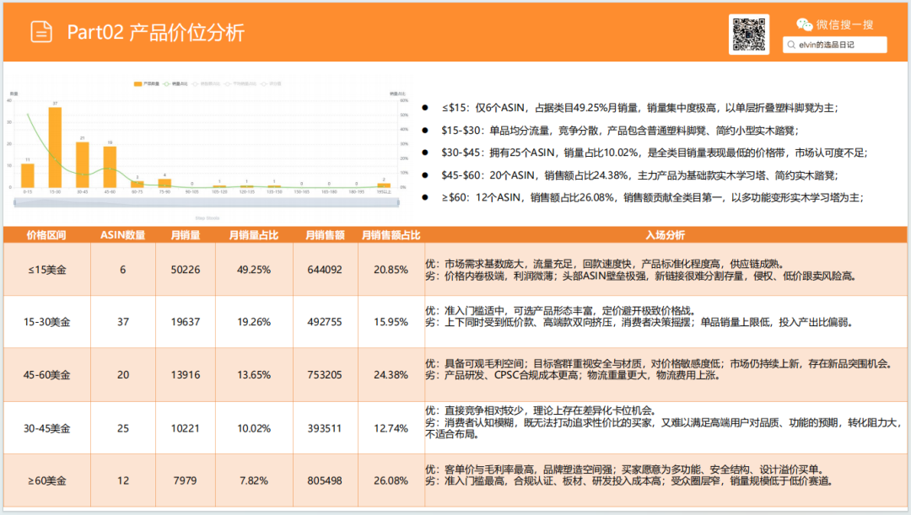Click the bullet line starting with '$45-$60:'
The image size is (911, 515).
tap(639, 175)
